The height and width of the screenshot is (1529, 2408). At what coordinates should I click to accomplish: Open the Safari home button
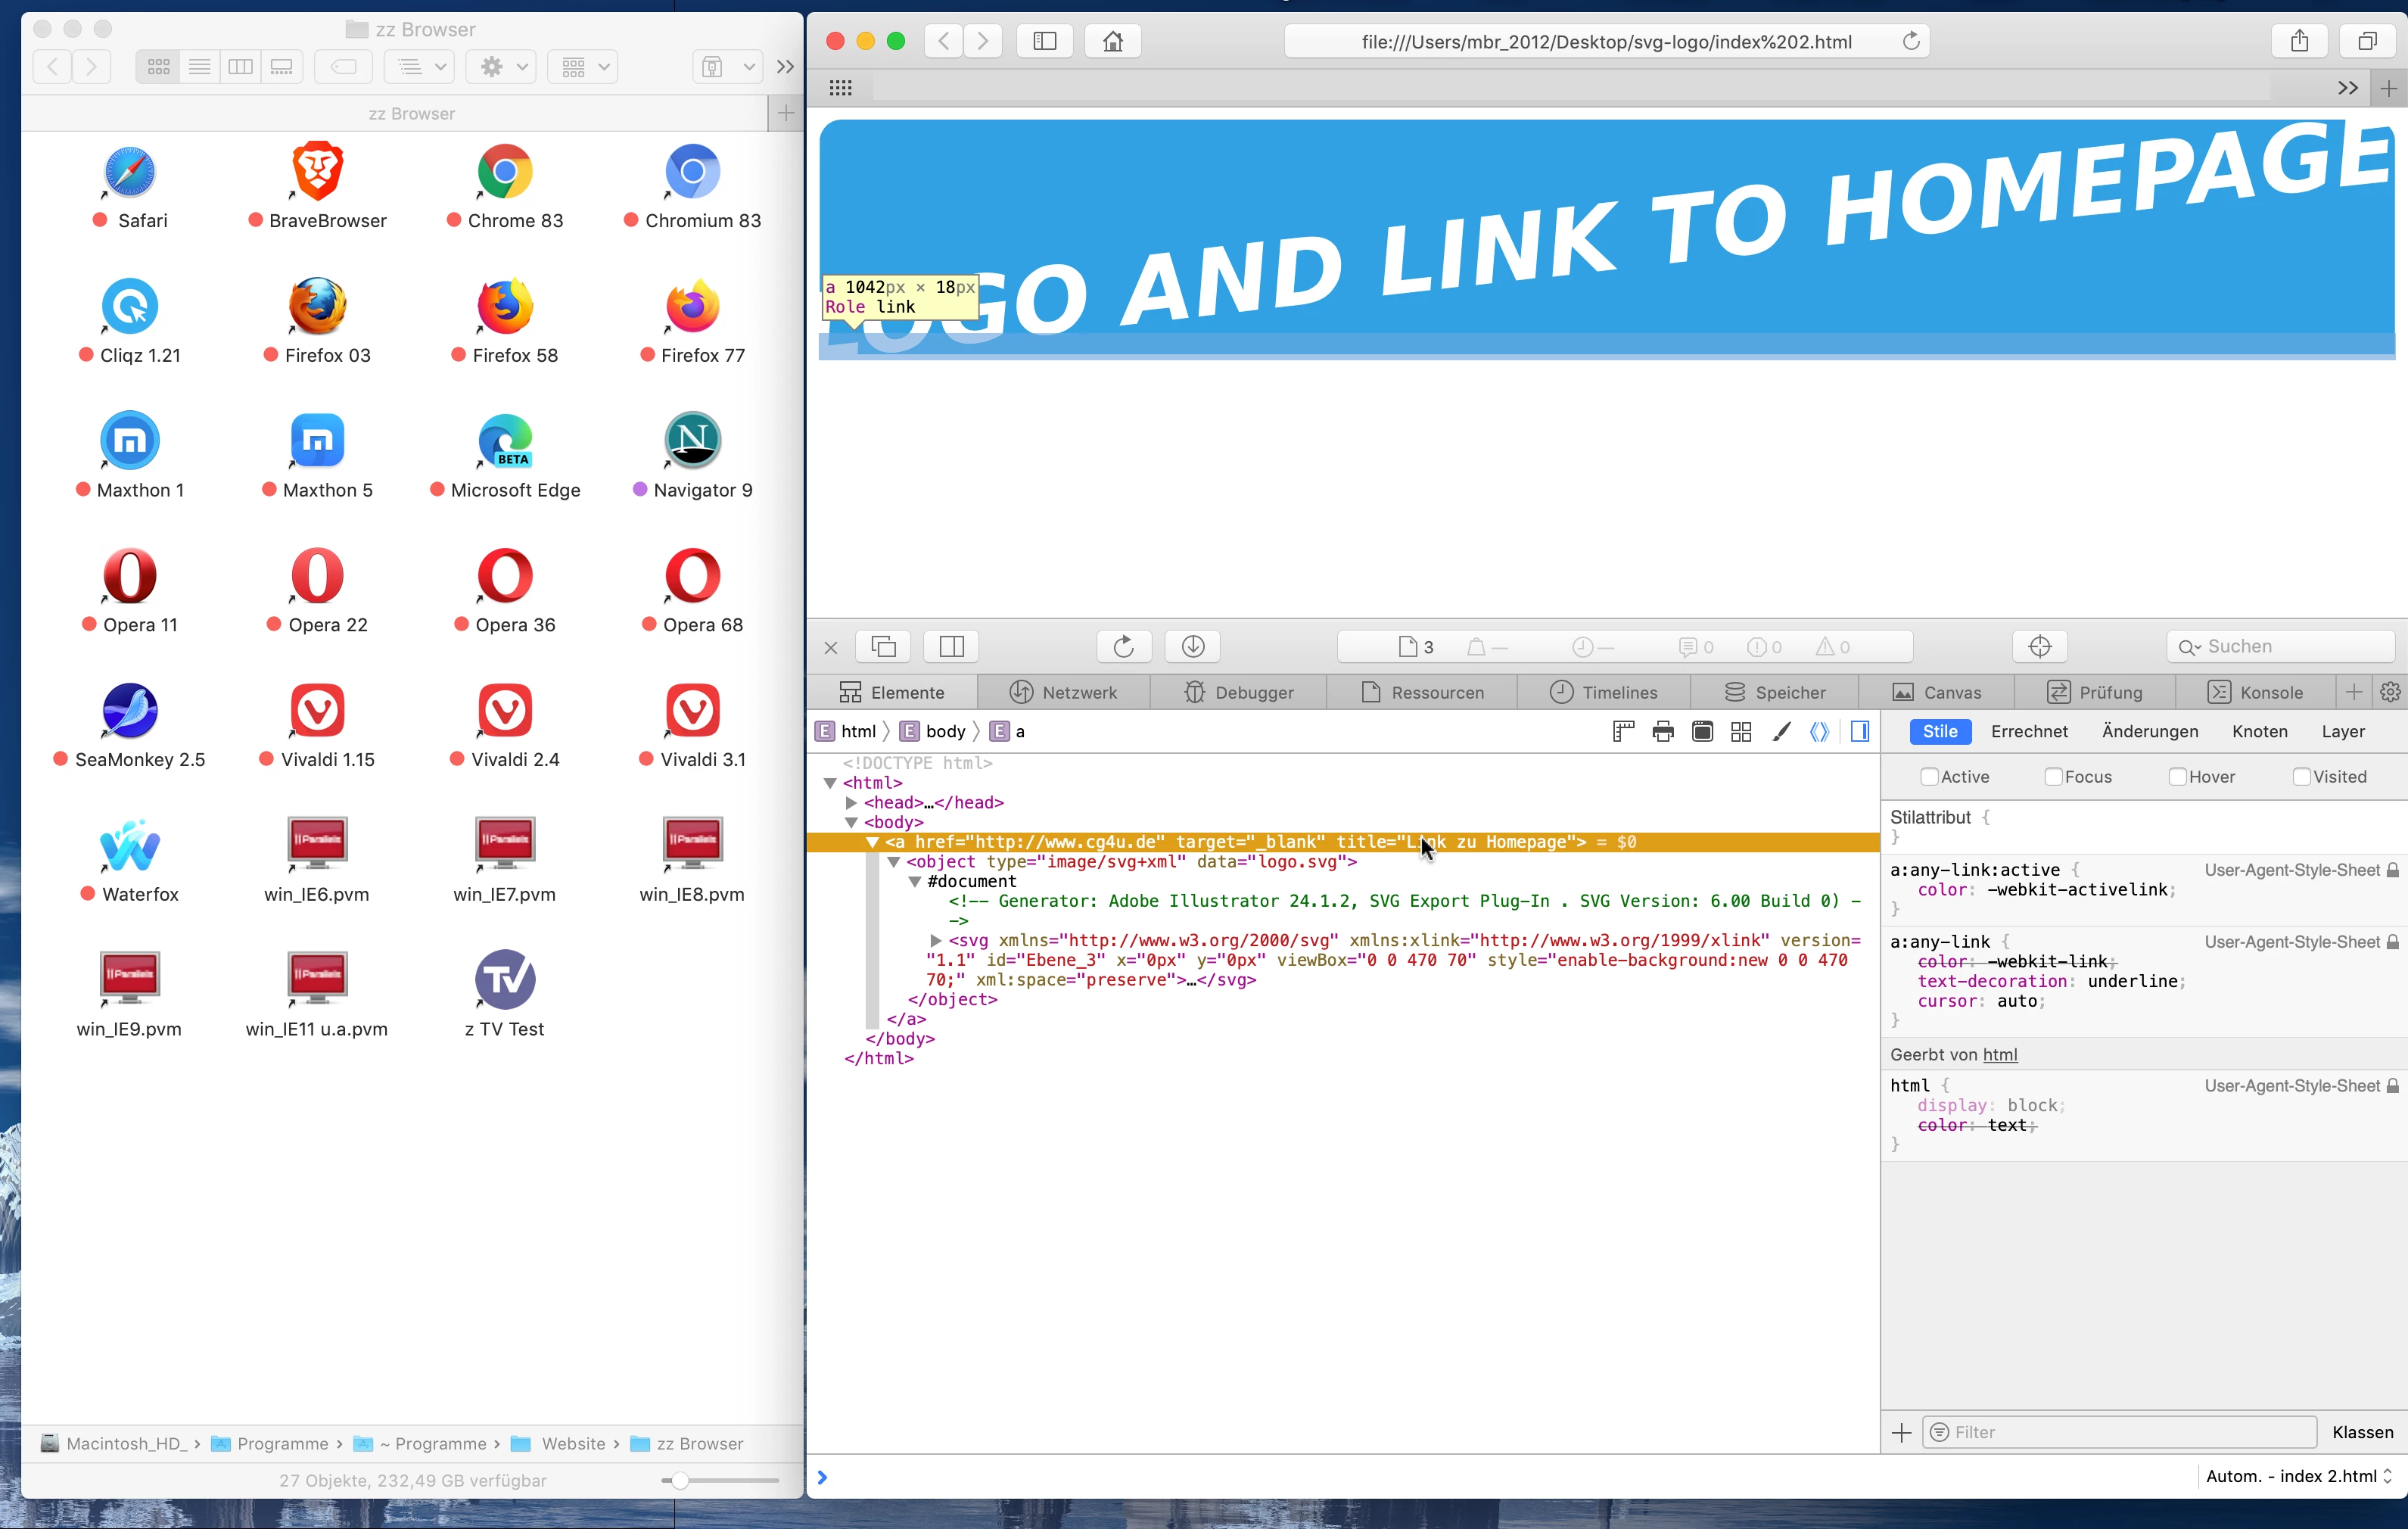pyautogui.click(x=1113, y=41)
